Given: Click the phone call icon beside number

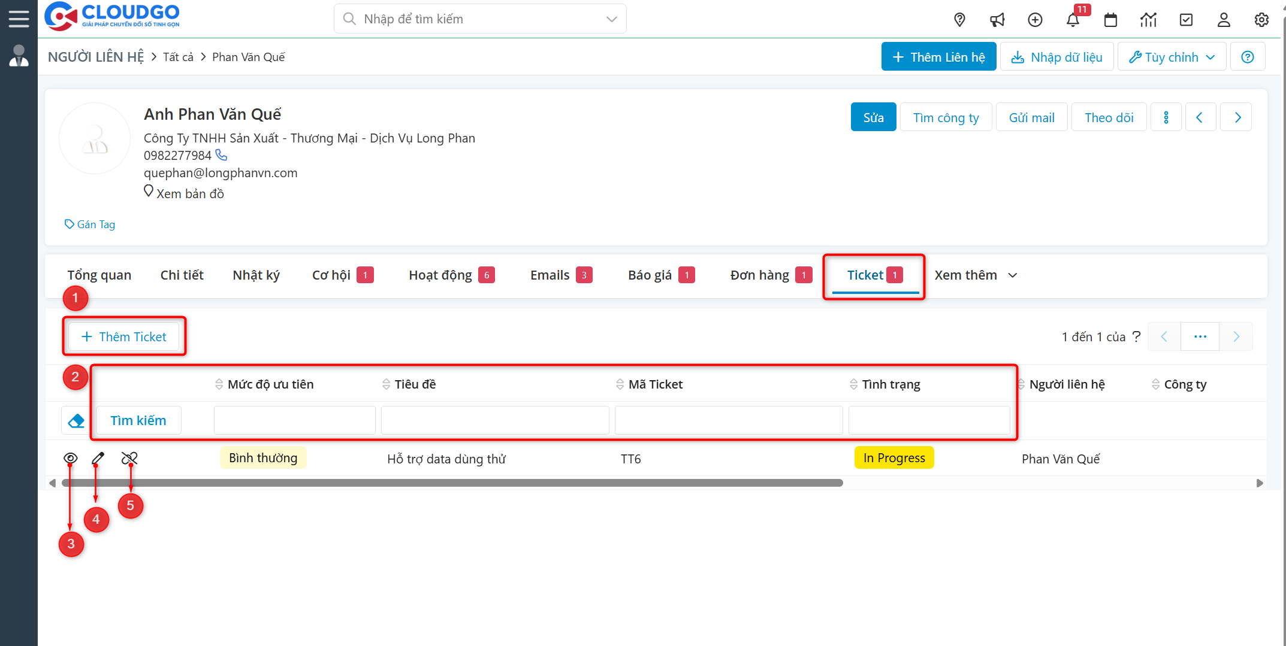Looking at the screenshot, I should [x=222, y=155].
